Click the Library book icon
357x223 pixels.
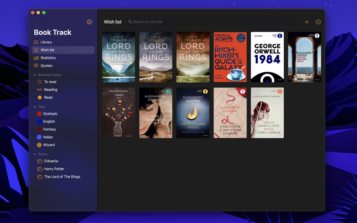[x=36, y=42]
